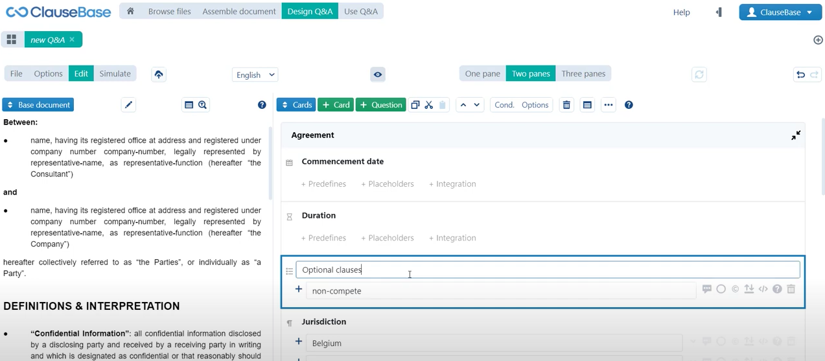Add a new question with + Question
This screenshot has width=825, height=361.
click(380, 105)
